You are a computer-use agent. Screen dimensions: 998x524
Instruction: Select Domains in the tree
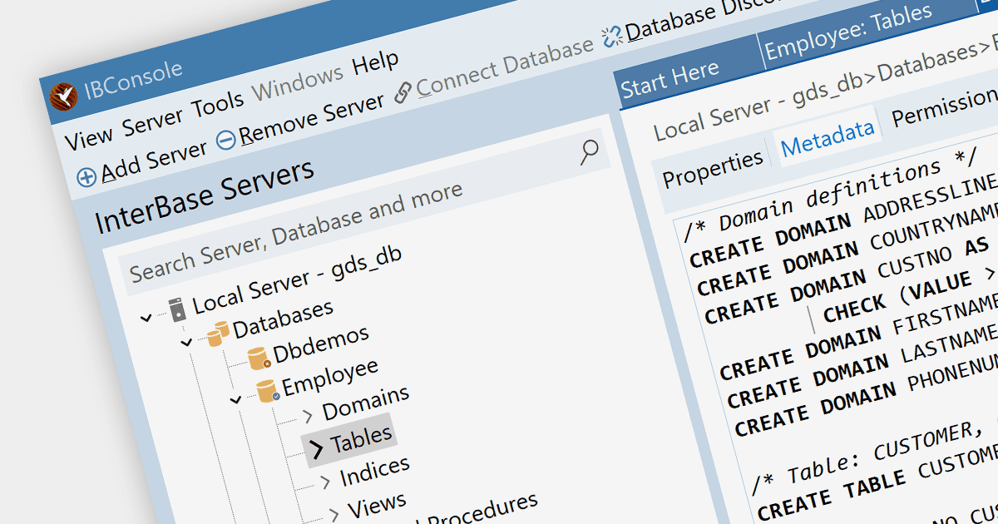coord(366,401)
